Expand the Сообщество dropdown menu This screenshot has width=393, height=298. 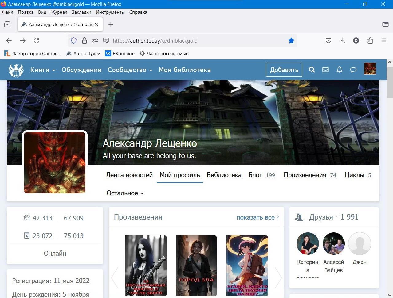(130, 70)
